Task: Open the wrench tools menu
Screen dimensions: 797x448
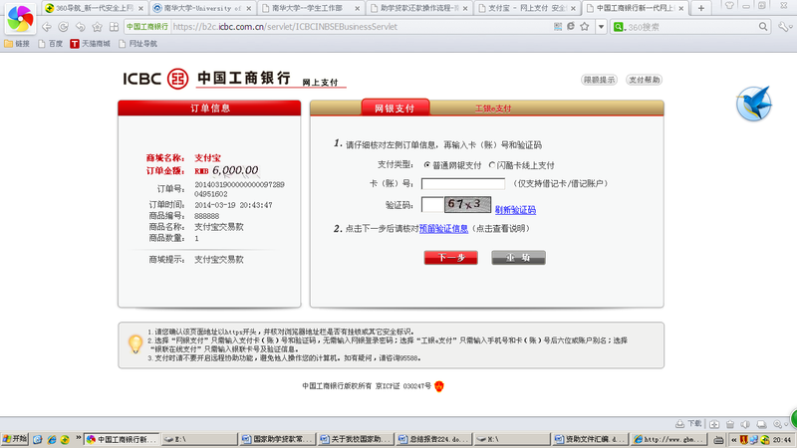Action: click(x=784, y=27)
